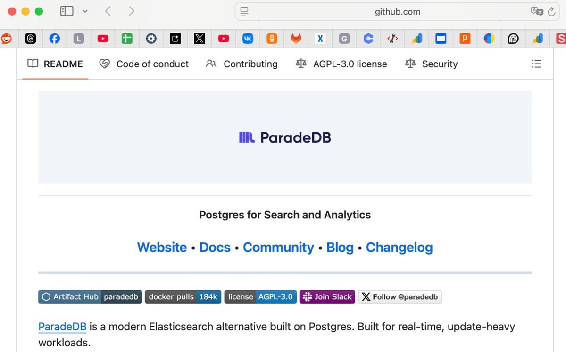Viewport: 566px width, 352px height.
Task: Visit the Community link
Action: [278, 247]
